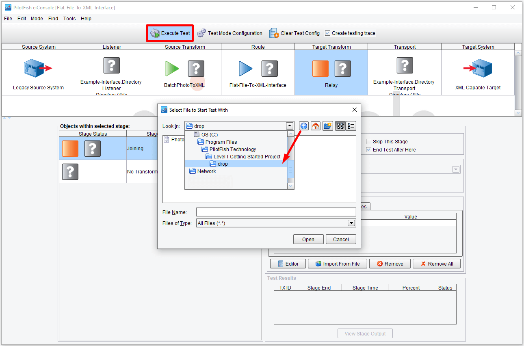Viewport: 524px width, 346px height.
Task: Click the Status column header in Test Results
Action: pos(445,288)
